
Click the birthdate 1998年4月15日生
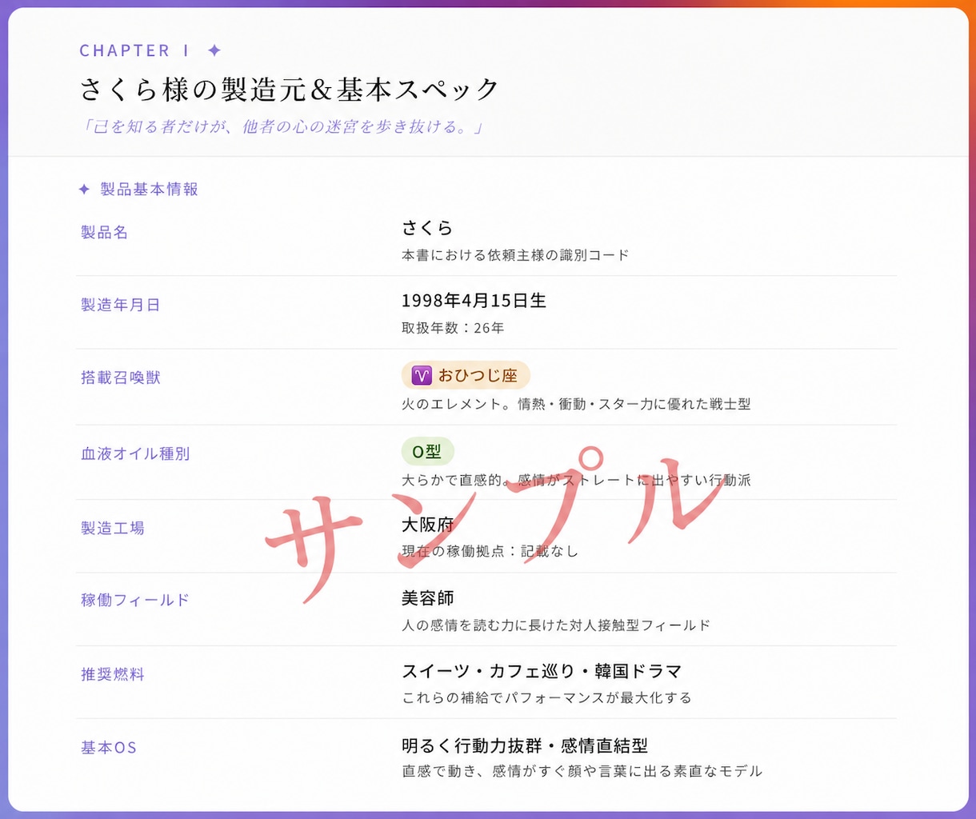[x=474, y=301]
